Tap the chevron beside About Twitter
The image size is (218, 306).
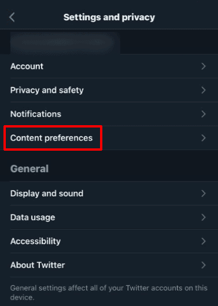point(204,265)
